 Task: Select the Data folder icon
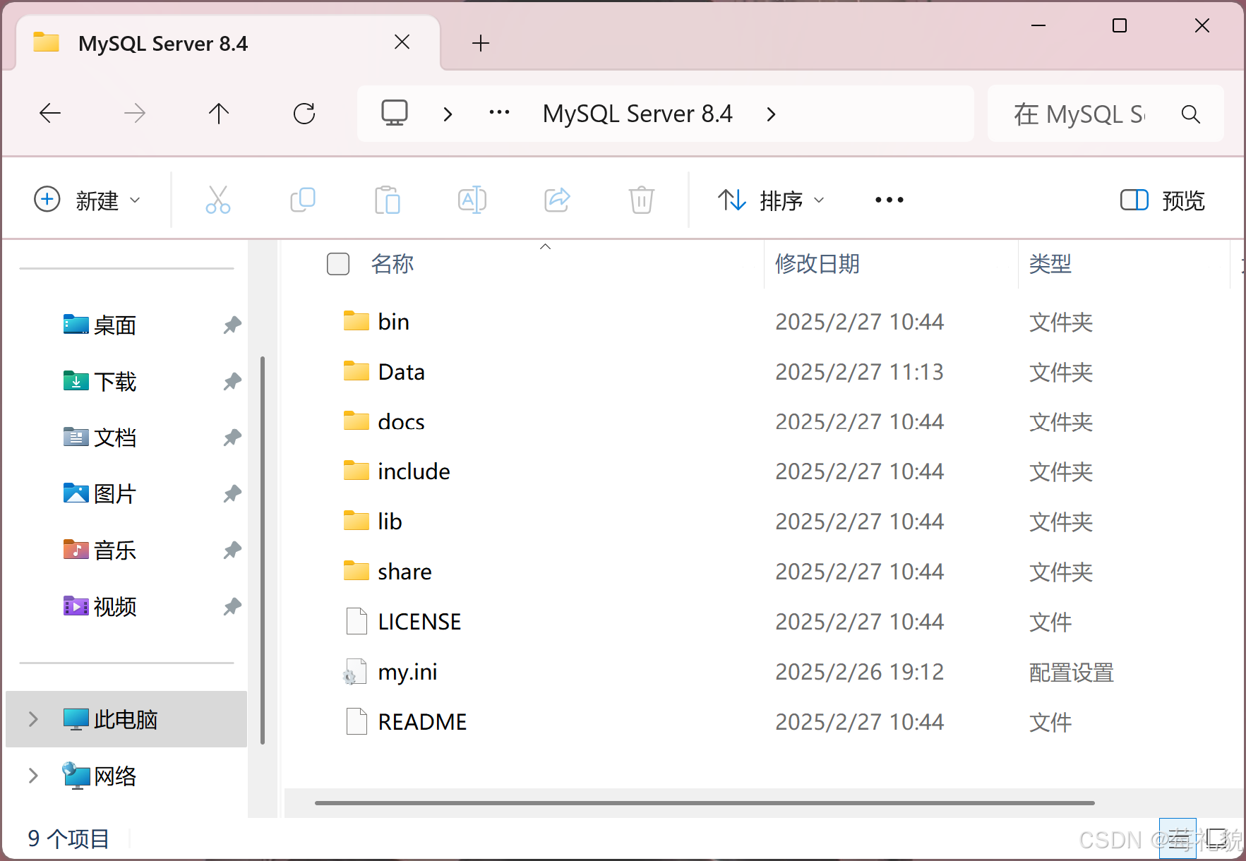[x=357, y=371]
